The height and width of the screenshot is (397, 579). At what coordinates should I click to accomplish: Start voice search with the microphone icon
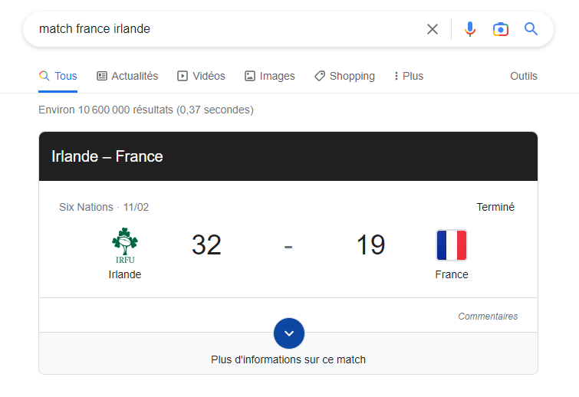point(470,29)
